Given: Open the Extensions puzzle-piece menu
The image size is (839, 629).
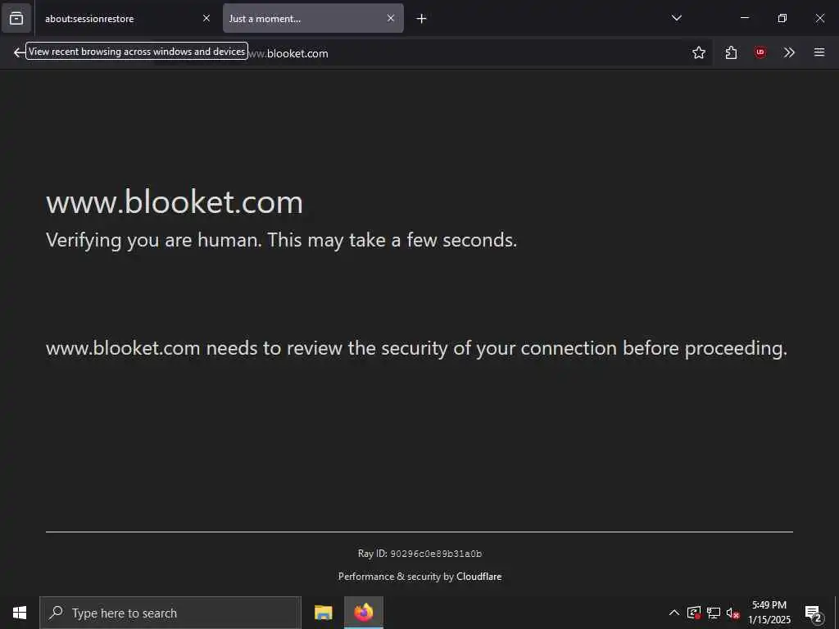Looking at the screenshot, I should [731, 52].
